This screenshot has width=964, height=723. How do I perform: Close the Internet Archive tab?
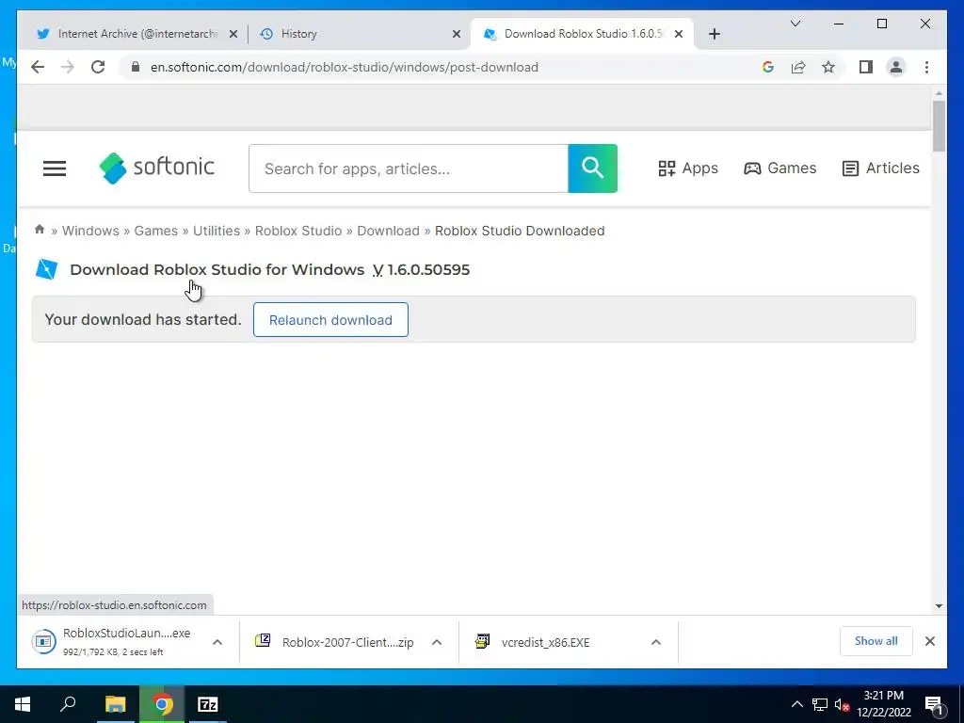233,34
